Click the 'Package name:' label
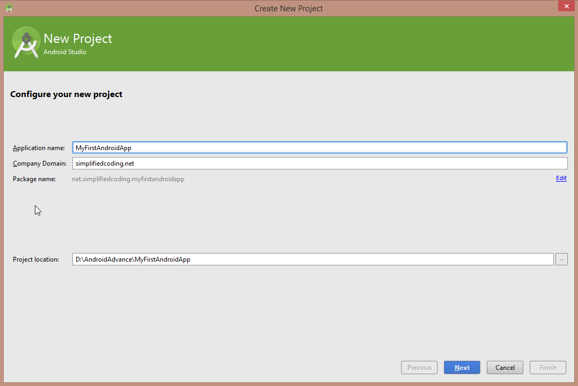578x386 pixels. (x=34, y=179)
